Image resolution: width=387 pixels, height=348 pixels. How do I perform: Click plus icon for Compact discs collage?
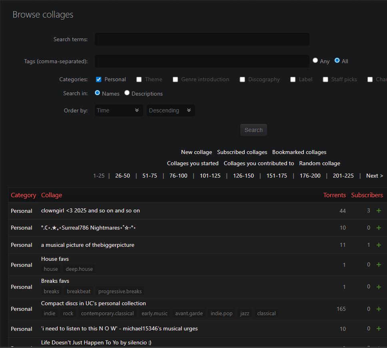coord(379,309)
